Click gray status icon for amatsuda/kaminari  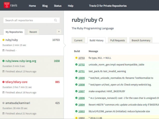3,103
